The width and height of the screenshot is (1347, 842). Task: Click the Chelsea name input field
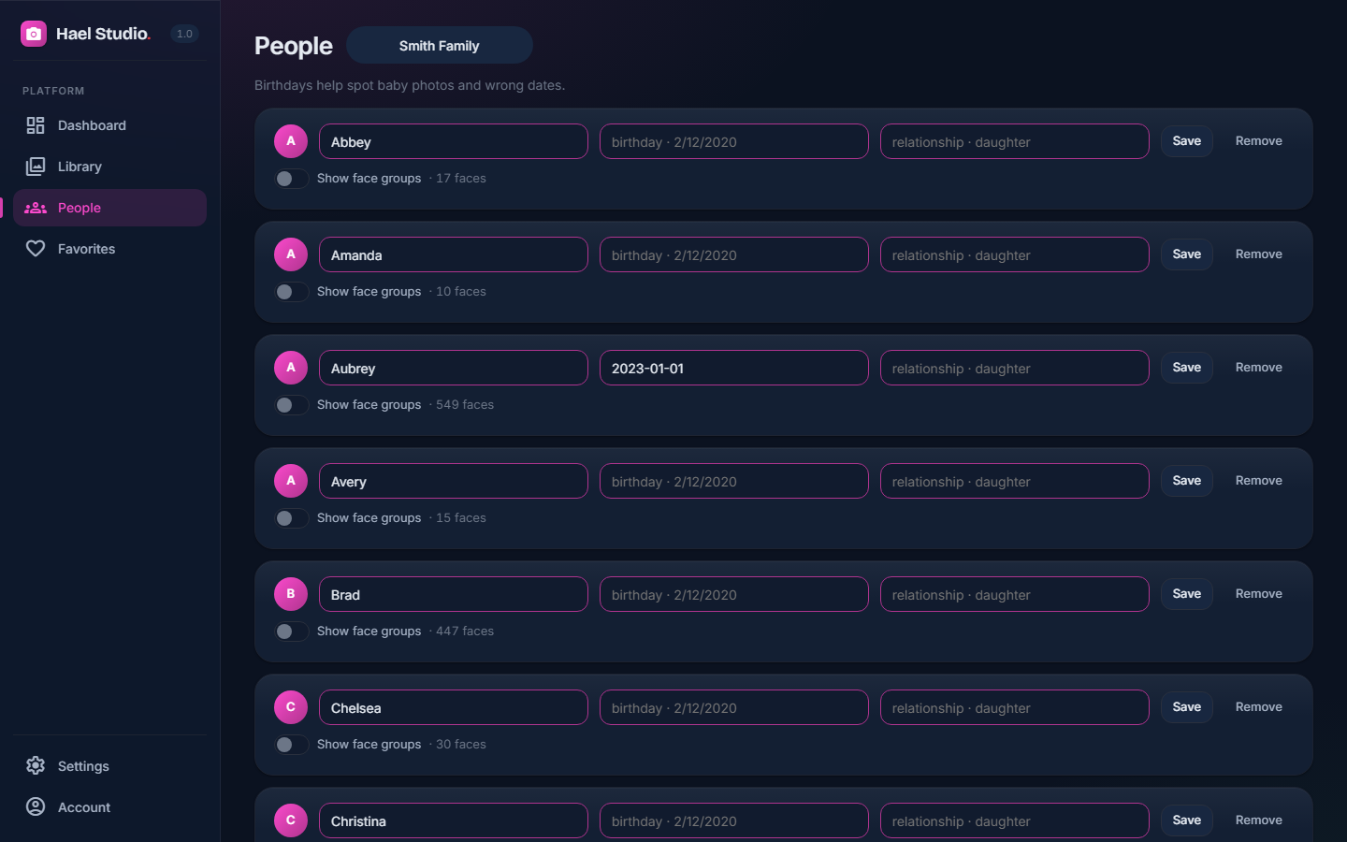(x=454, y=707)
